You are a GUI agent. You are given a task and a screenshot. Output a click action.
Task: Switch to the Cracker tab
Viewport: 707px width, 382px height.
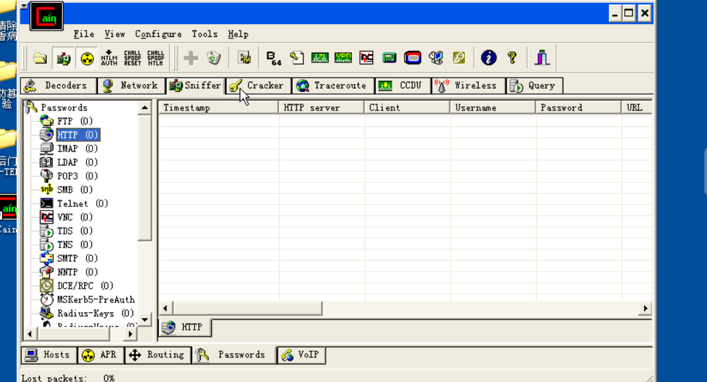click(x=259, y=86)
